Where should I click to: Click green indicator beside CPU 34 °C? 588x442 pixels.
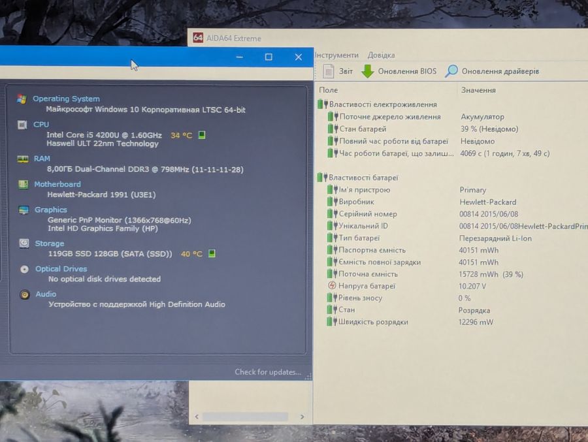pyautogui.click(x=202, y=135)
